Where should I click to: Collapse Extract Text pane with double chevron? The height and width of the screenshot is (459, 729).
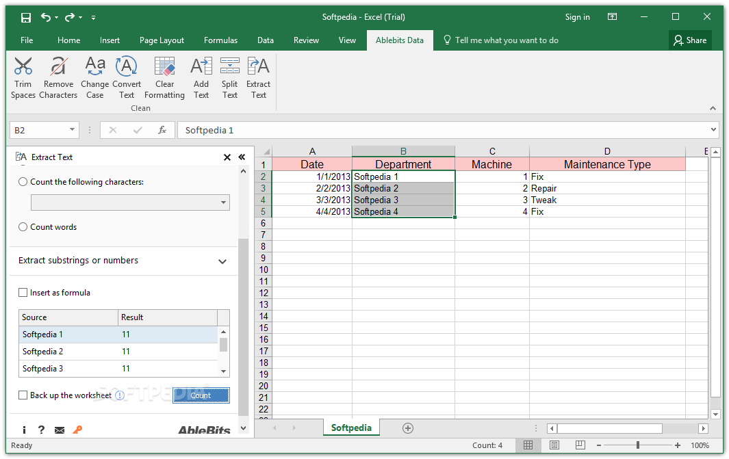point(242,157)
